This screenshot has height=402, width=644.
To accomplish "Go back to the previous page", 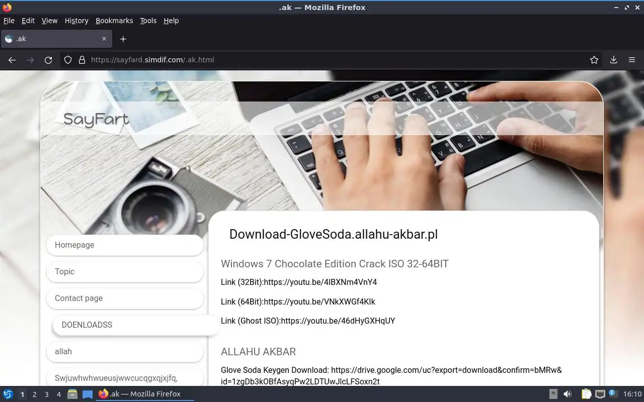I will (12, 60).
